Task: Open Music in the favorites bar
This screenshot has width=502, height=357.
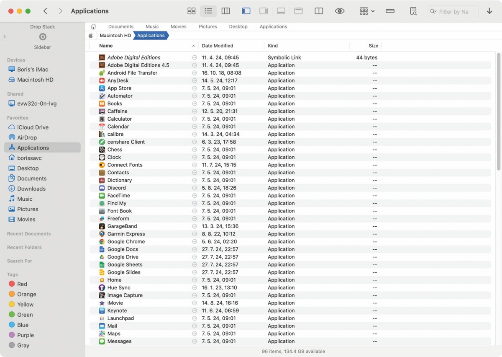Action: tap(152, 27)
